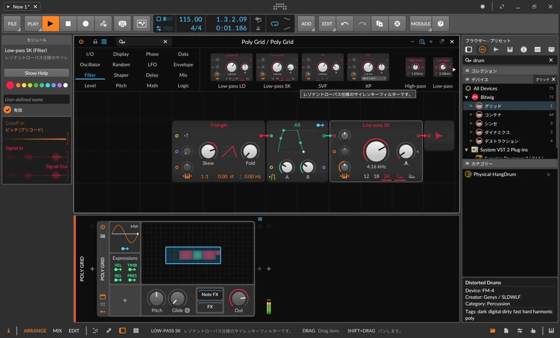560x338 pixels.
Task: Toggle grid dots icon in Grid header
Action: coord(104,42)
